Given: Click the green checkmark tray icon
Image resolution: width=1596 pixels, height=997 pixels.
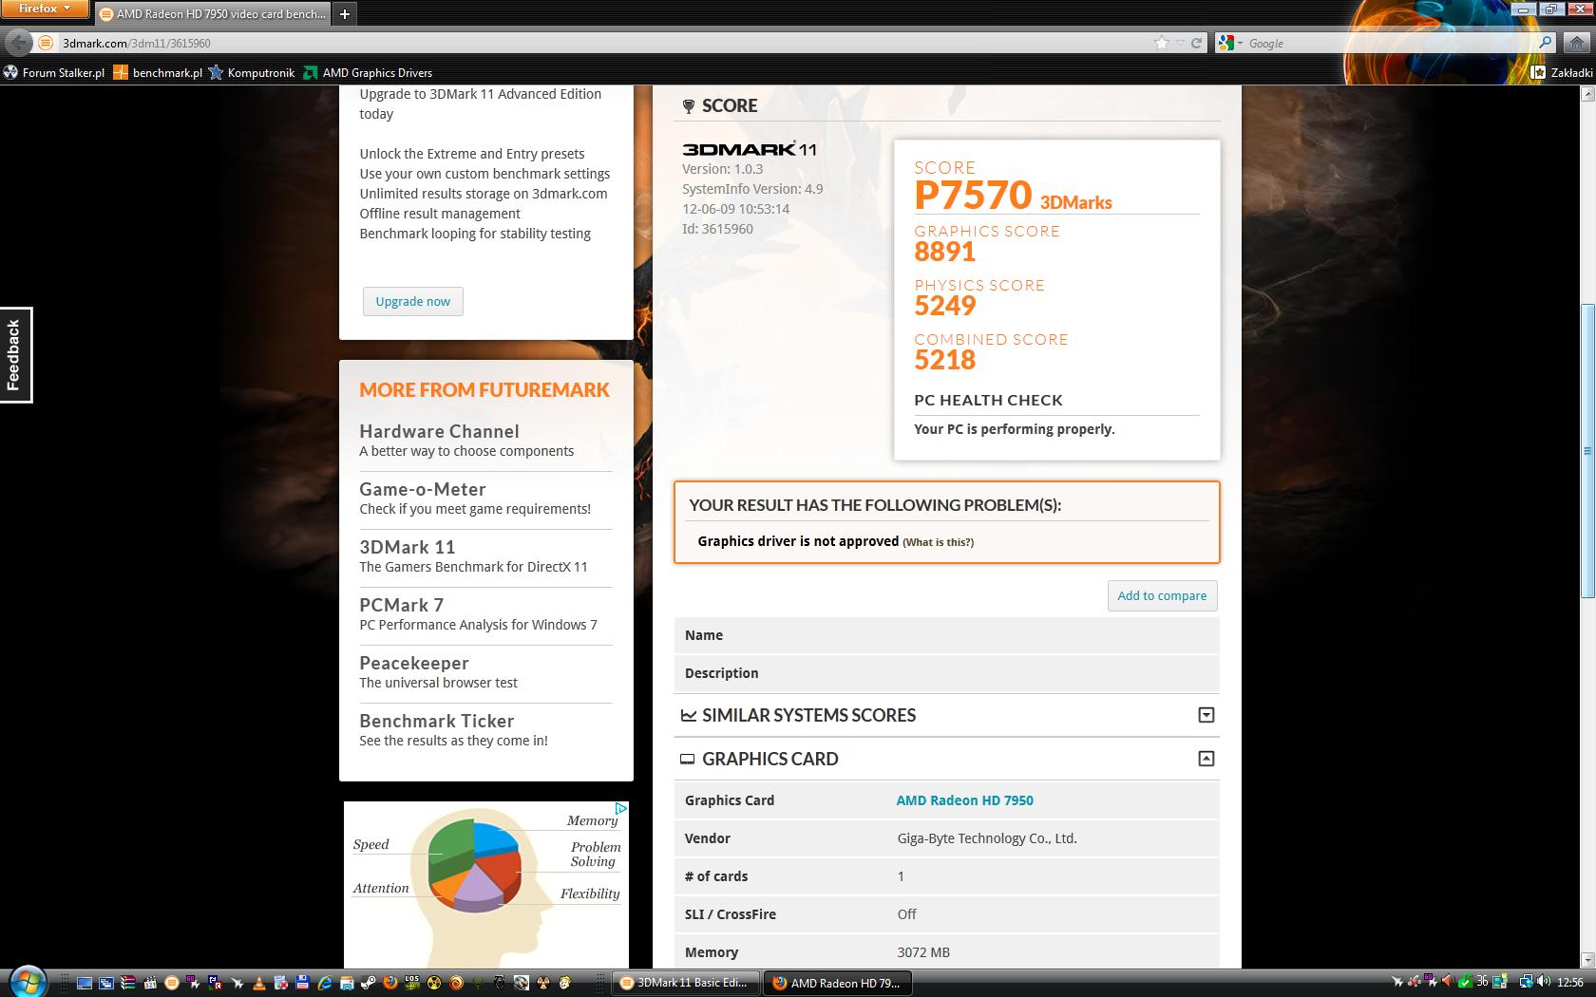Looking at the screenshot, I should [x=1465, y=982].
